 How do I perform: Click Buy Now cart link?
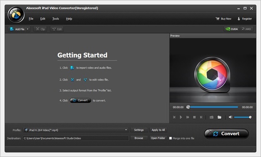(x=223, y=19)
